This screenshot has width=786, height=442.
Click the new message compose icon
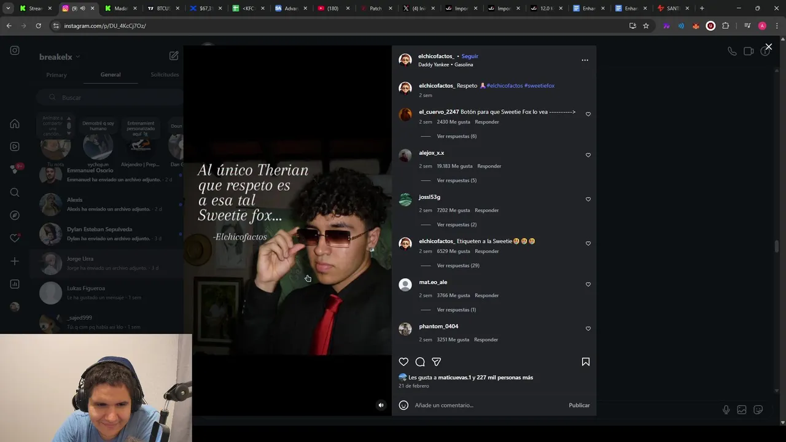tap(174, 56)
